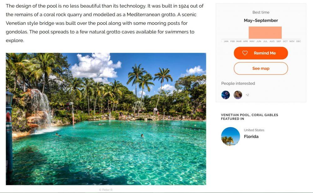Click the second interested person's avatar
Viewport: 313px width, 193px height.
[x=238, y=95]
